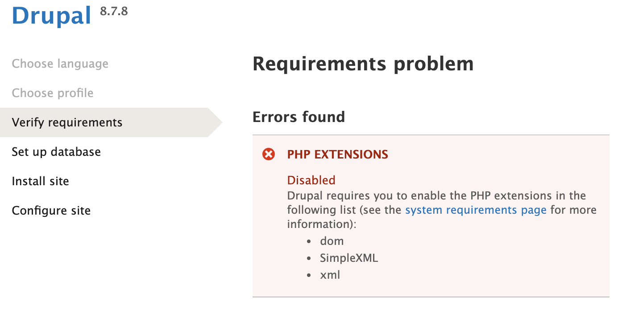Screen dimensions: 622x309
Task: Select the Choose language step
Action: point(60,64)
